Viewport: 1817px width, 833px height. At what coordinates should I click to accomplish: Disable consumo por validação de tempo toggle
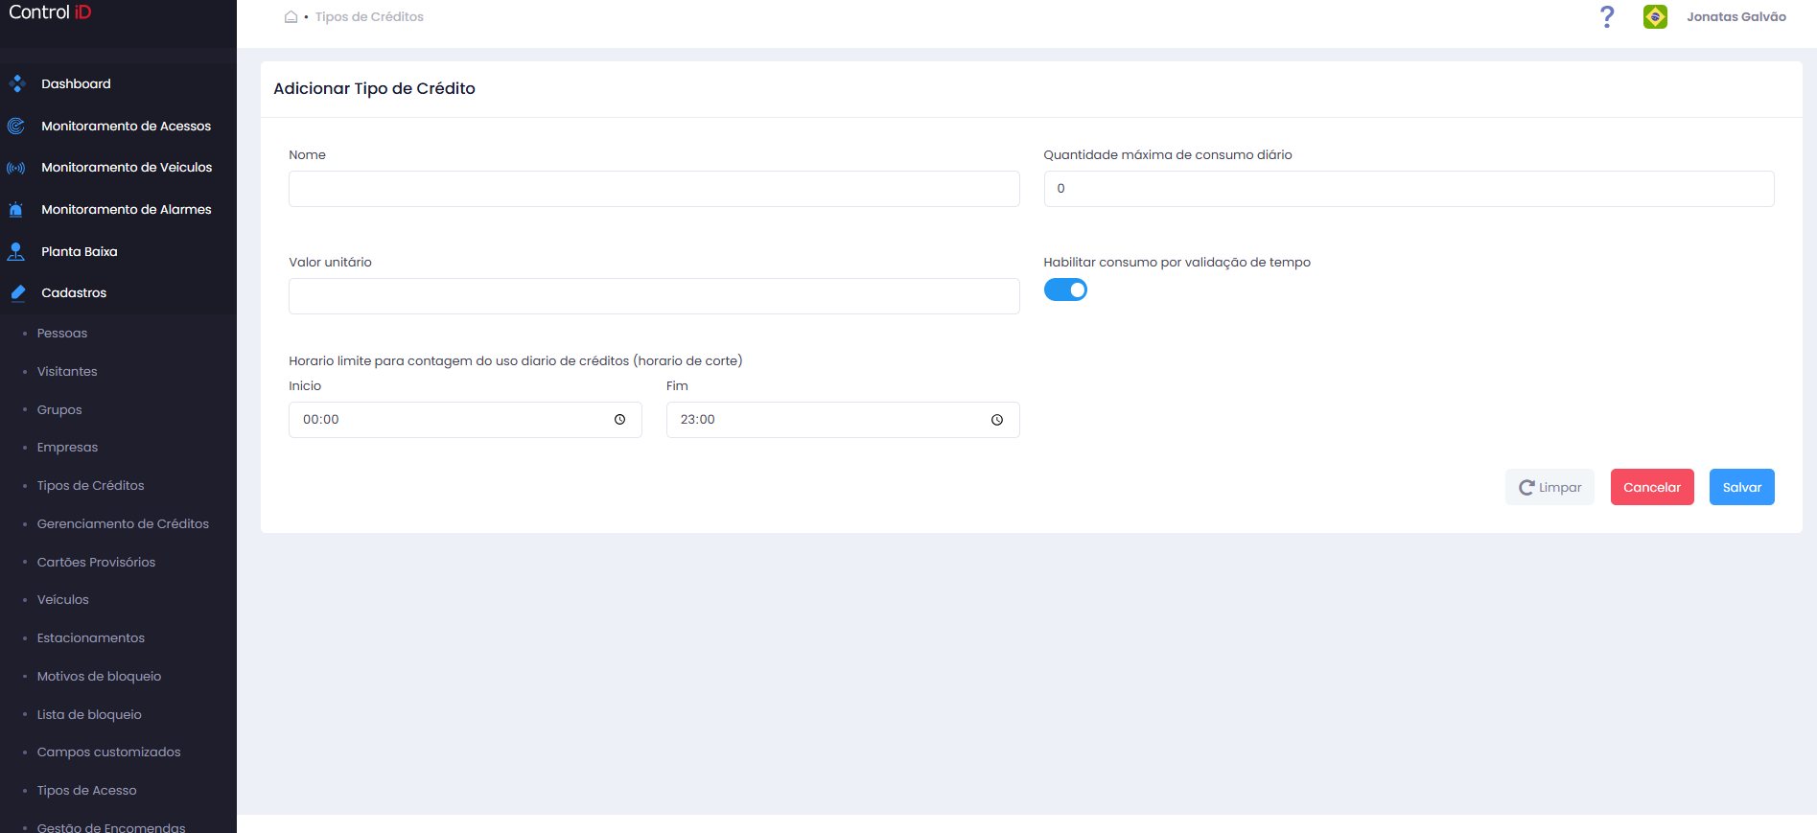(1065, 289)
